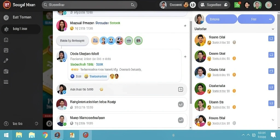Click the green notification icon with badge
This screenshot has height=140, width=280.
tap(238, 5)
